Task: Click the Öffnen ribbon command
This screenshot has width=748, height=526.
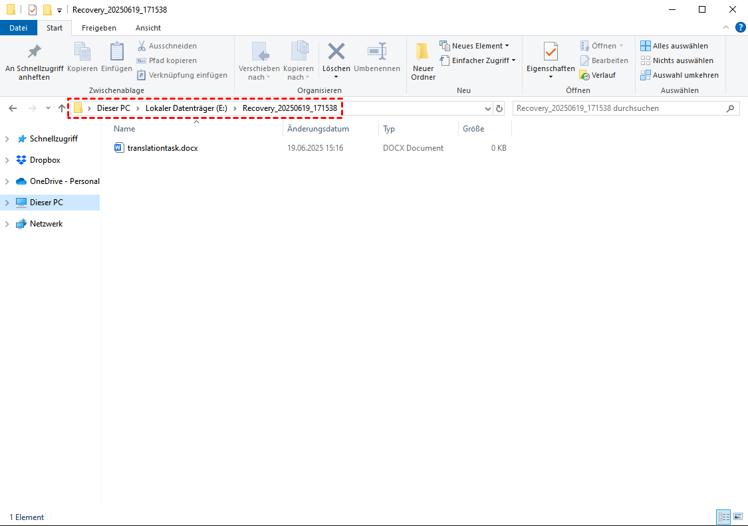Action: [x=602, y=46]
